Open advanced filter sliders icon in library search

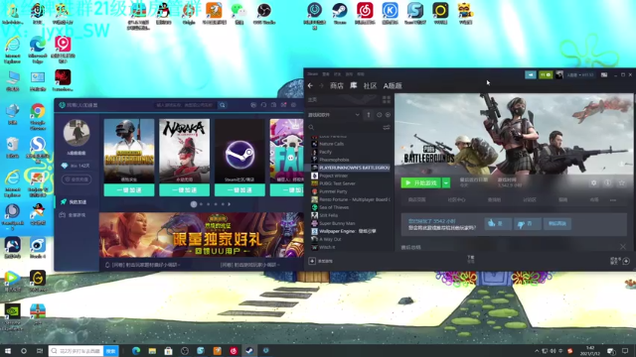[x=387, y=128]
